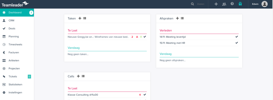The width and height of the screenshot is (273, 100).
Task: Click the red A priority on Wireframes task
Action: pyautogui.click(x=137, y=37)
